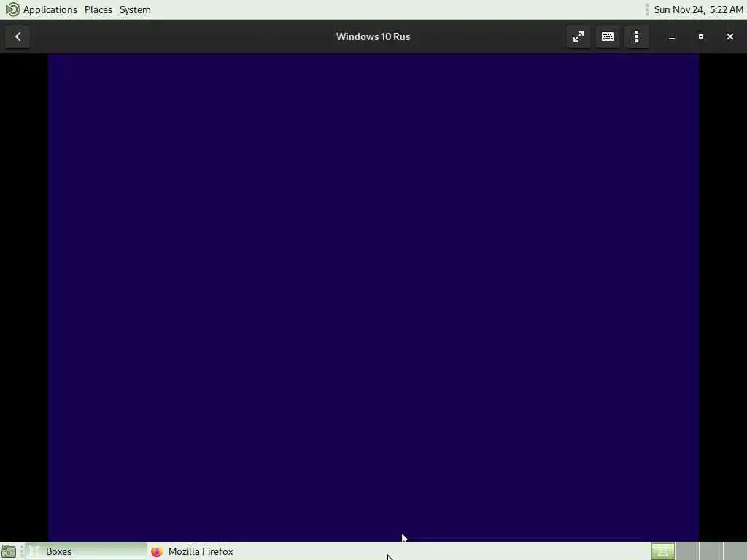Enter fullscreen mode for Windows 10 Rus

click(x=578, y=36)
